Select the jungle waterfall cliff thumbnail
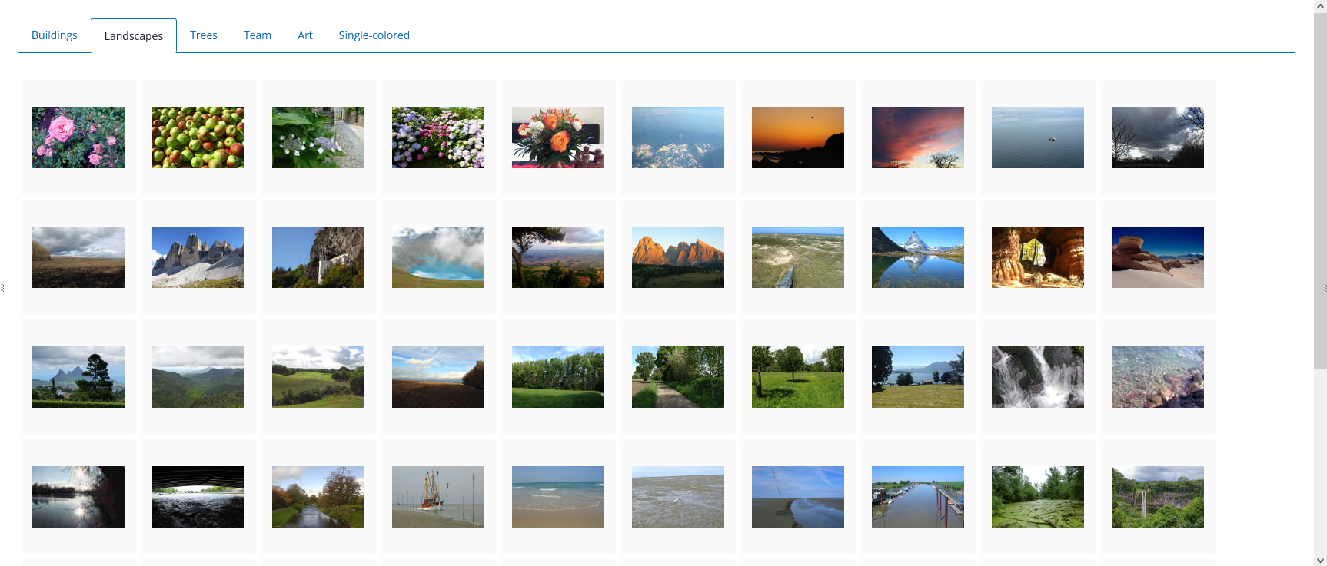1327x566 pixels. click(x=1158, y=497)
